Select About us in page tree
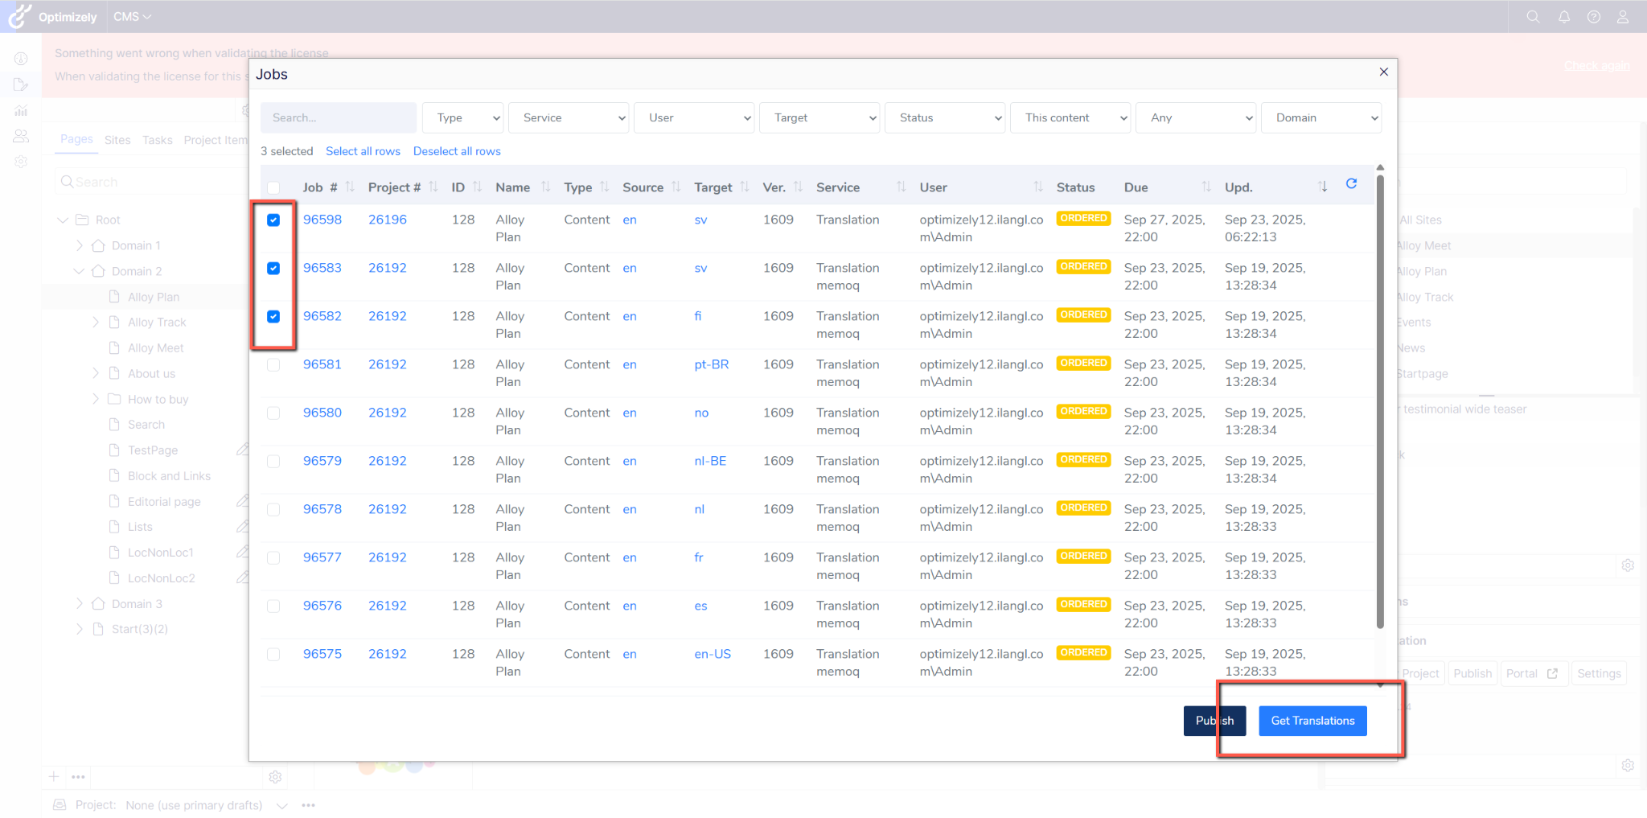The height and width of the screenshot is (818, 1647). pos(151,374)
